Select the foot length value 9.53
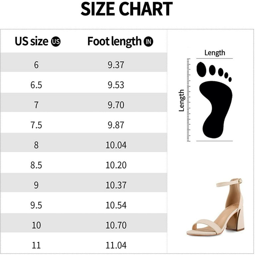The width and height of the screenshot is (255, 255). 116,85
